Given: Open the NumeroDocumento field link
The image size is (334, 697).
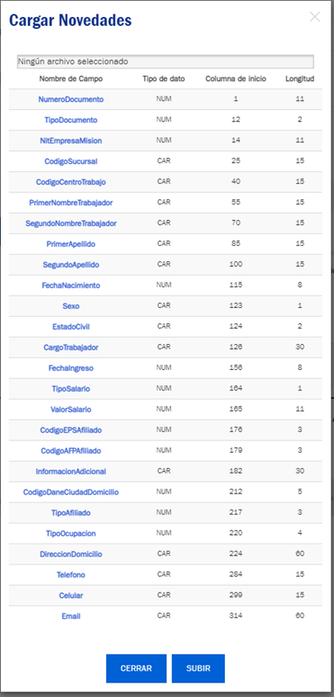Looking at the screenshot, I should pyautogui.click(x=71, y=99).
